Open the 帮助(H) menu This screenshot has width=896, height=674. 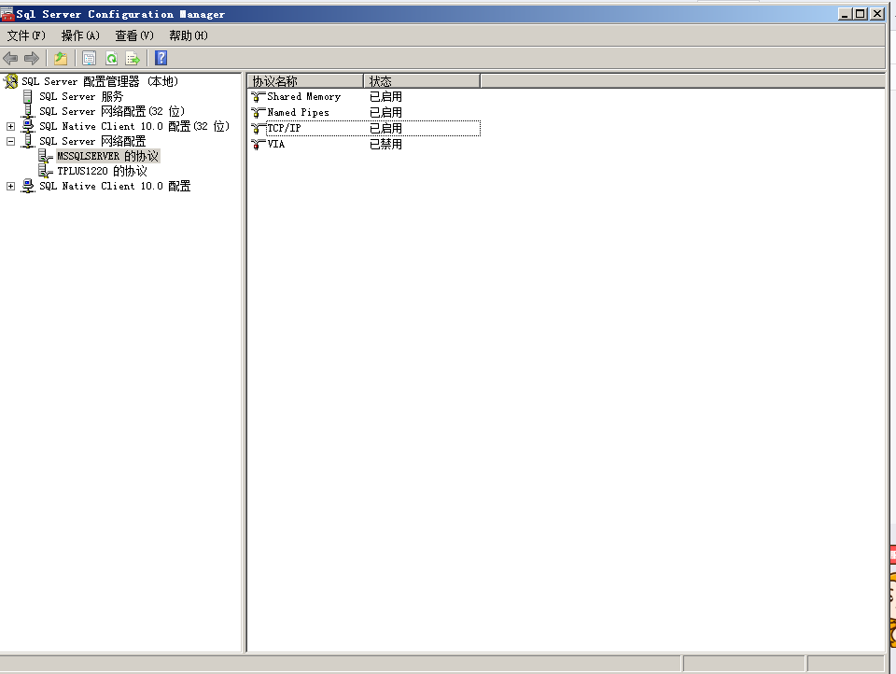coord(189,35)
